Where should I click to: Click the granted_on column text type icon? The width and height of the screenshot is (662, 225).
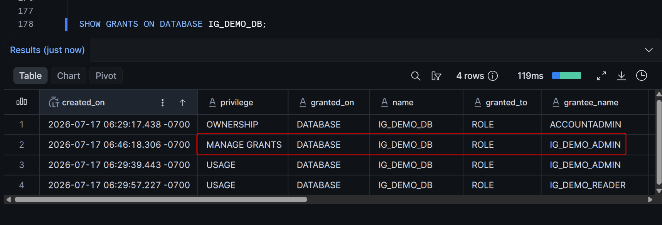point(303,102)
